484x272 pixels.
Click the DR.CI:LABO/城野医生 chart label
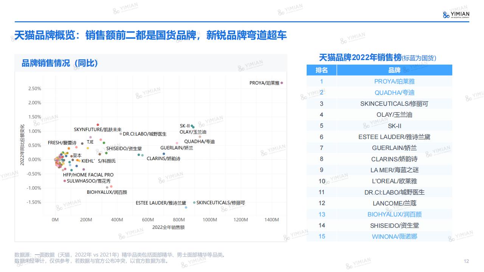(144, 134)
